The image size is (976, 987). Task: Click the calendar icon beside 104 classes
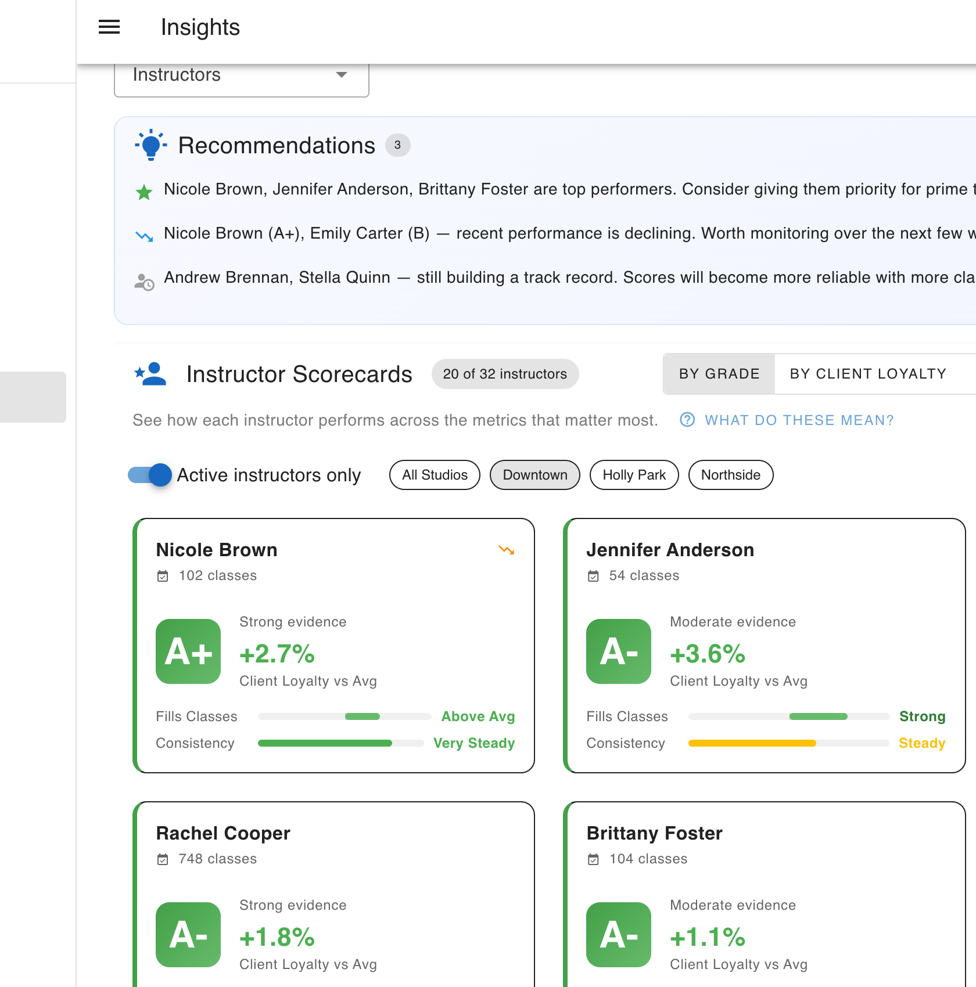pyautogui.click(x=593, y=859)
